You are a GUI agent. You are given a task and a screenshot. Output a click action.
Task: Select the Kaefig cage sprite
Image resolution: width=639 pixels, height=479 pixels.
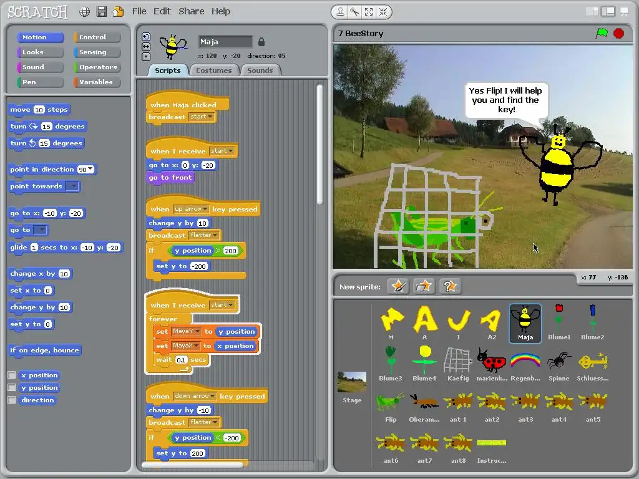tap(457, 364)
